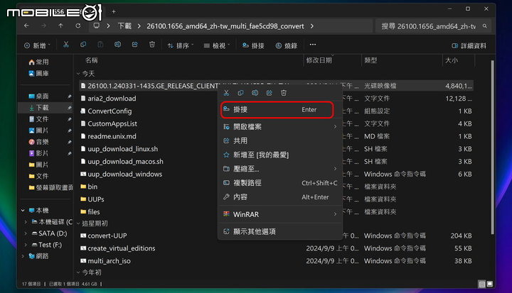Sort by the 名稱 column header

(x=92, y=60)
